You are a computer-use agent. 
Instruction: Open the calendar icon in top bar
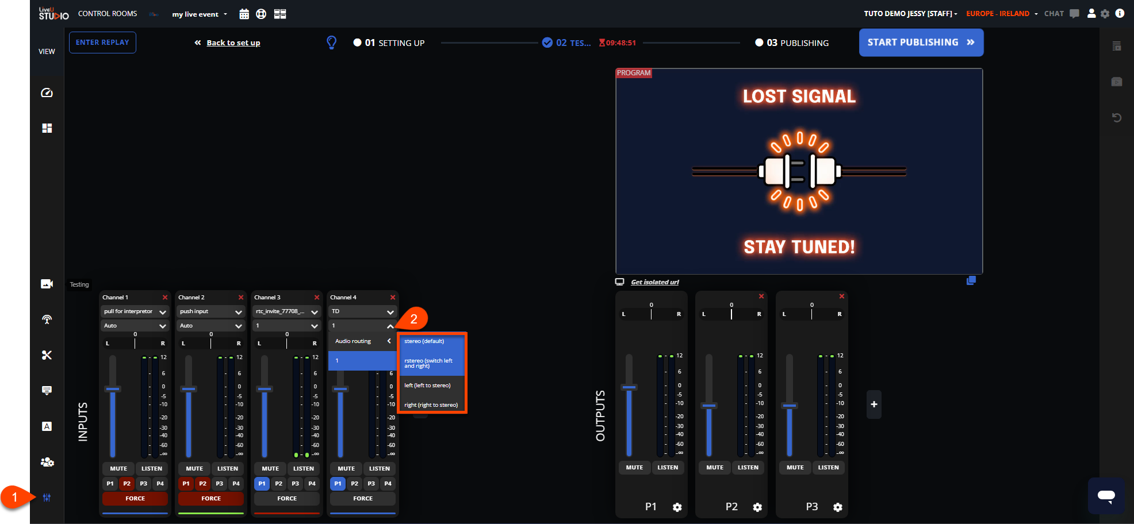tap(244, 14)
